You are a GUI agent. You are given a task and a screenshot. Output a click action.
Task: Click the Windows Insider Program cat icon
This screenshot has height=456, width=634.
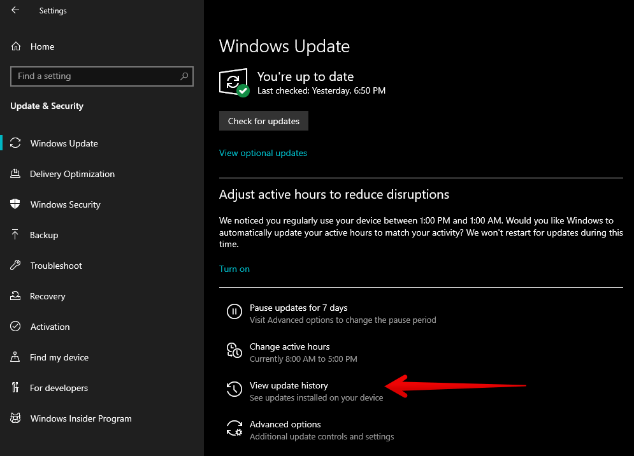click(x=15, y=418)
